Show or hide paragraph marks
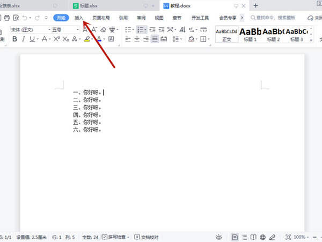 192,30
